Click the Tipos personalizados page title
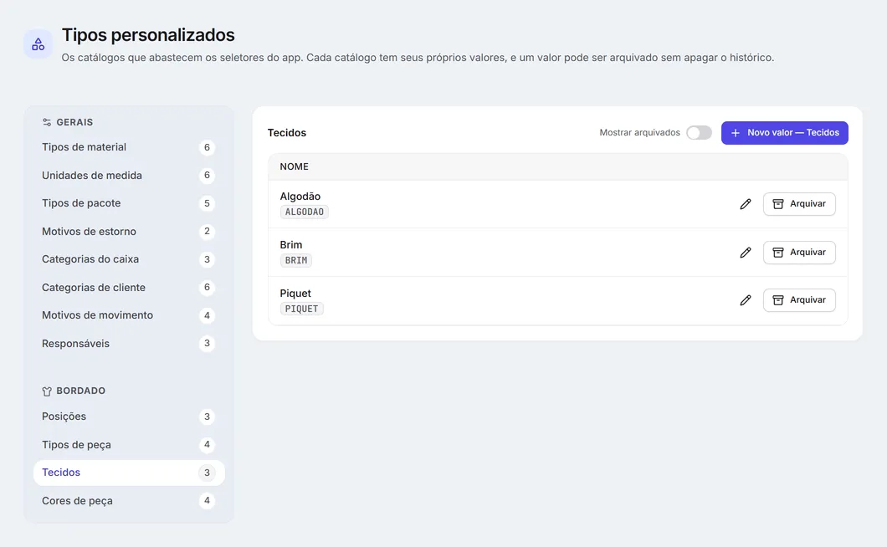 click(148, 35)
